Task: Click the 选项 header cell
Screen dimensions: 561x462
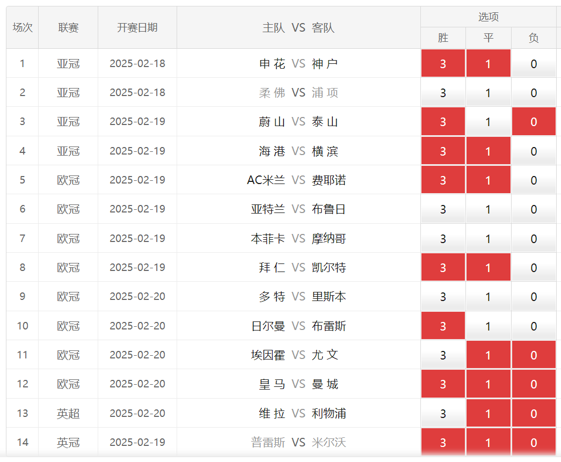Action: pos(489,17)
